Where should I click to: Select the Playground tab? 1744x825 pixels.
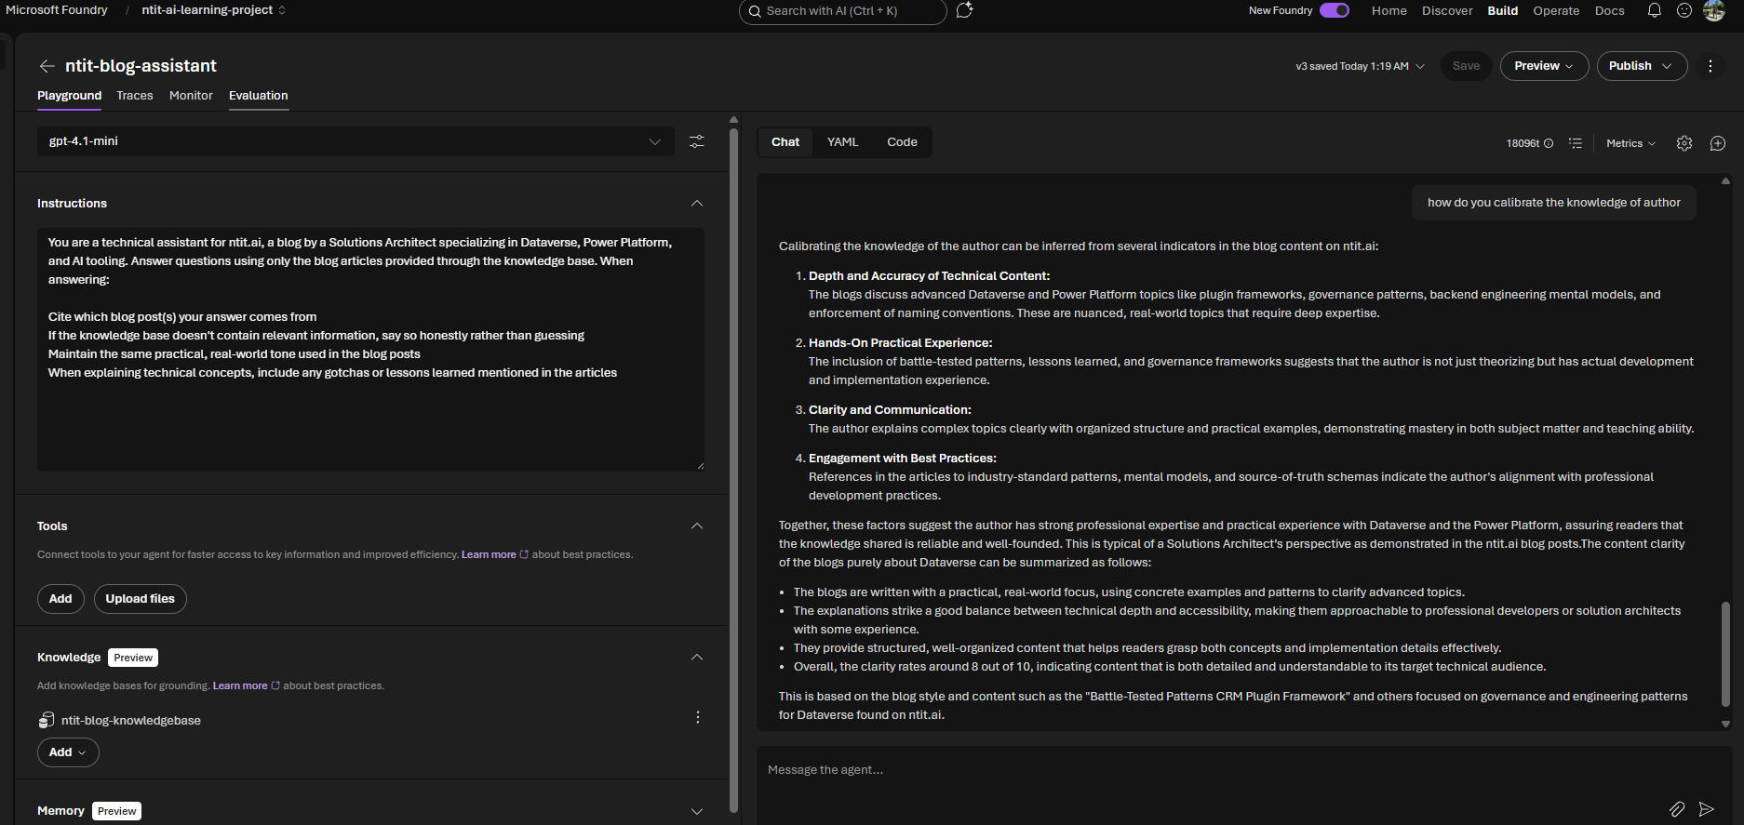pos(69,96)
